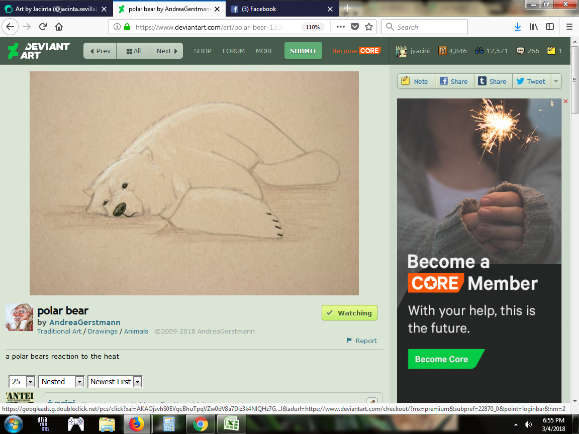
Task: Open the Nested comment view dropdown
Action: pyautogui.click(x=61, y=382)
